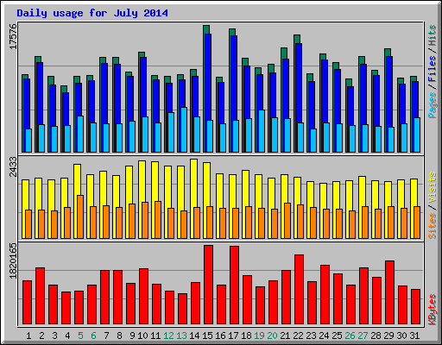Click the 2433 visits axis value
The height and width of the screenshot is (345, 442).
13,166
